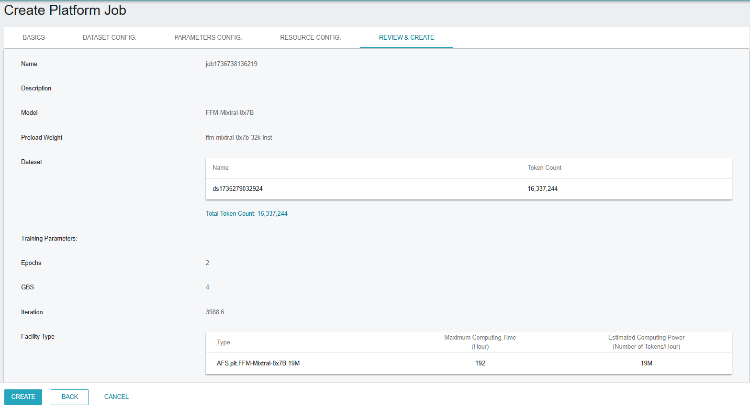750x408 pixels.
Task: Click Token Count column header
Action: (x=545, y=168)
